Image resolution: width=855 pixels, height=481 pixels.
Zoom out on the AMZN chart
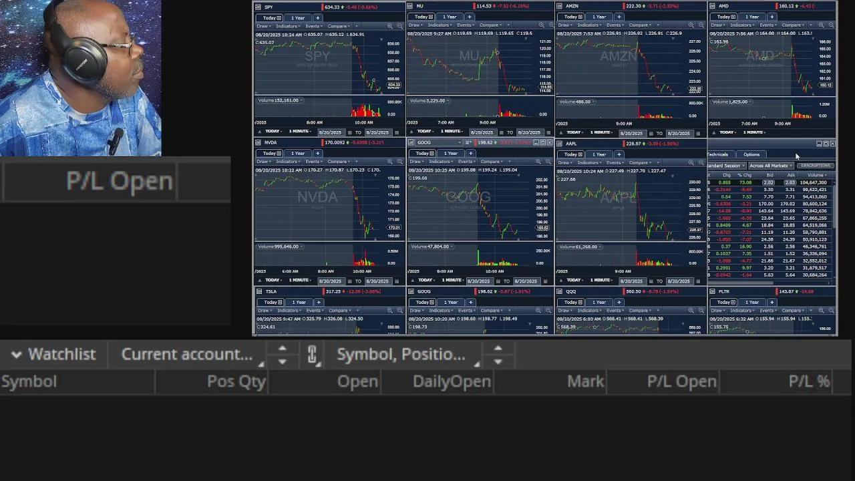pyautogui.click(x=701, y=25)
